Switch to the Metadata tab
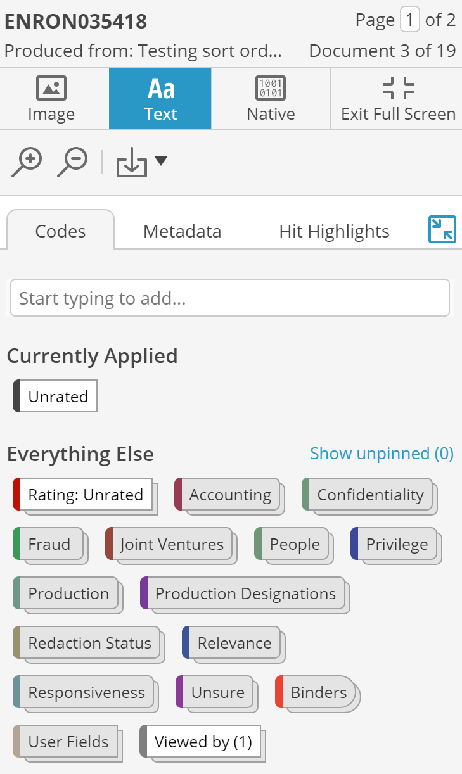 tap(183, 231)
